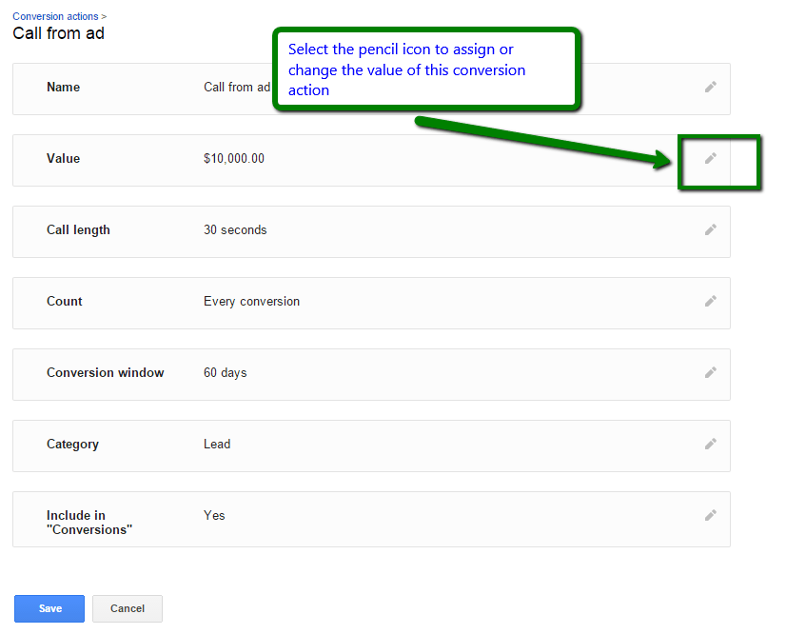Click the green tooltip annotation box

coord(425,69)
